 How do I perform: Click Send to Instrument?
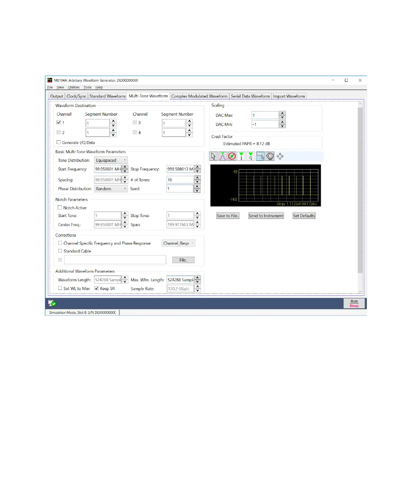pyautogui.click(x=266, y=216)
